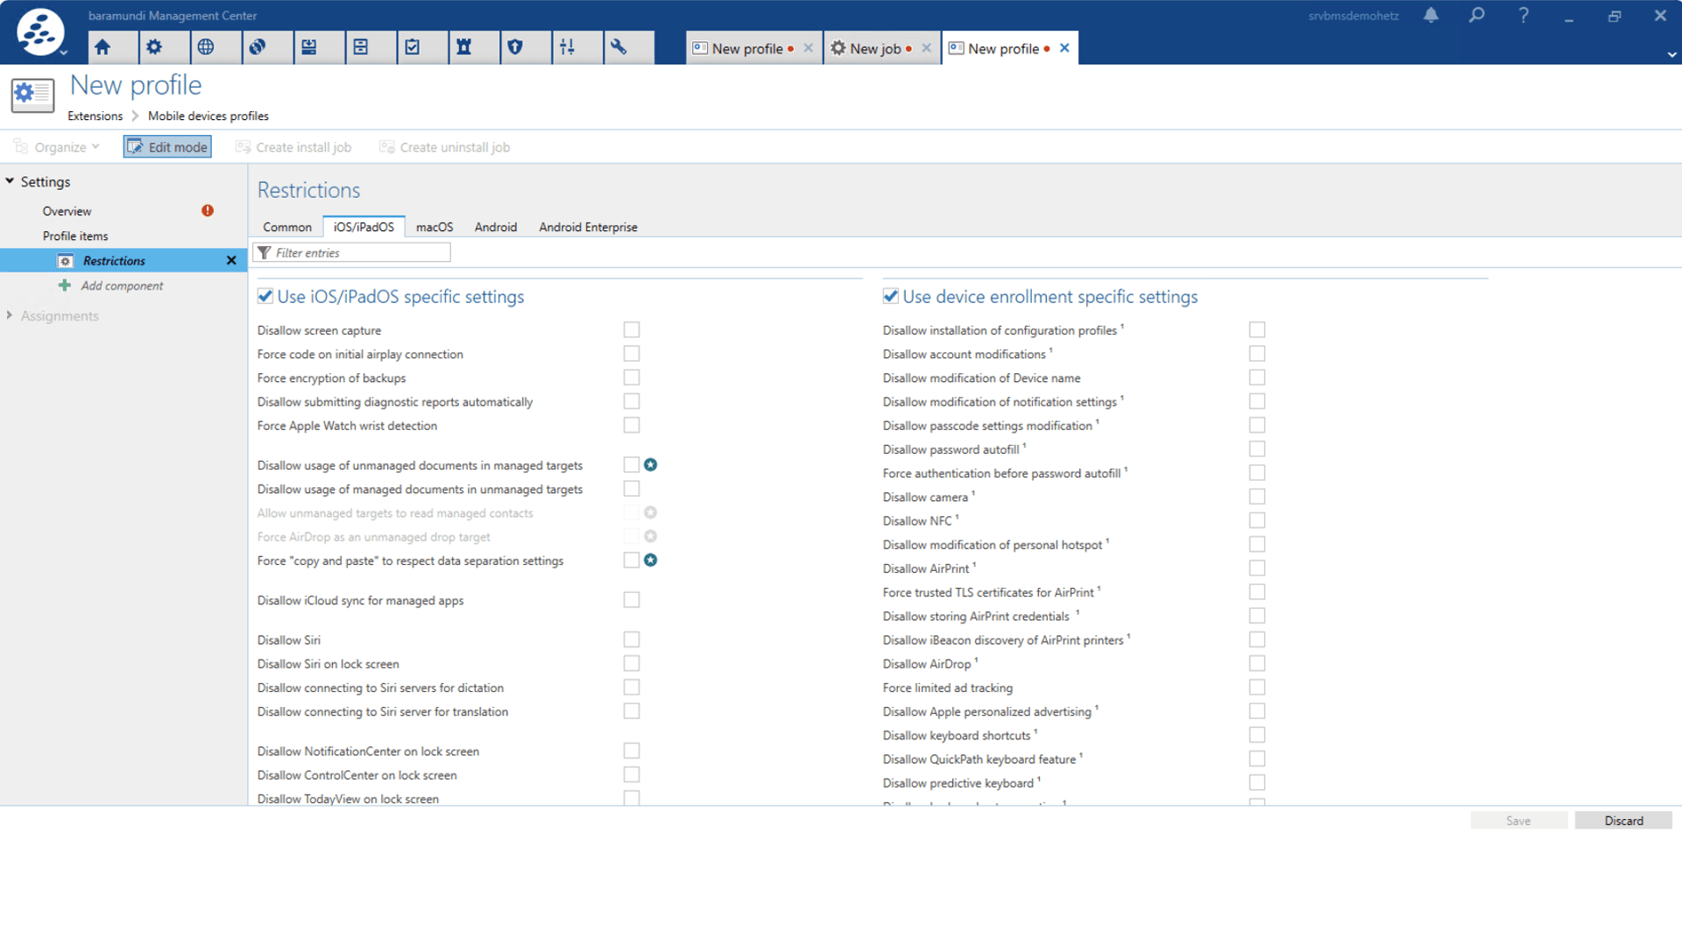Viewport: 1682px width, 946px height.
Task: Remove Restrictions item with its X icon
Action: pyautogui.click(x=231, y=261)
